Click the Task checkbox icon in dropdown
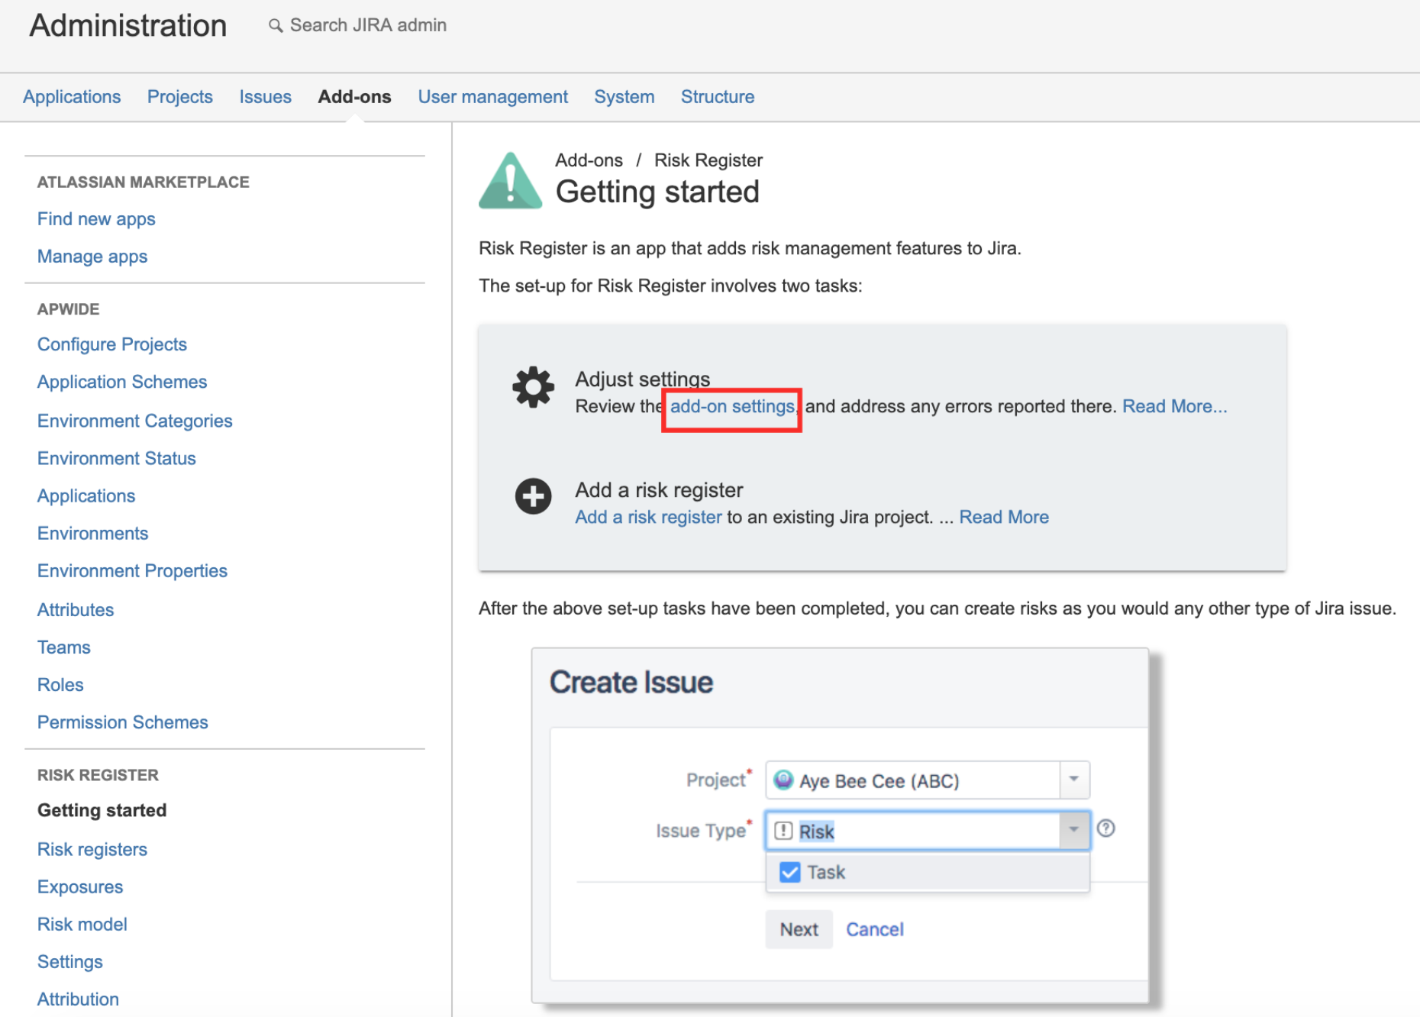The width and height of the screenshot is (1420, 1017). coord(790,872)
